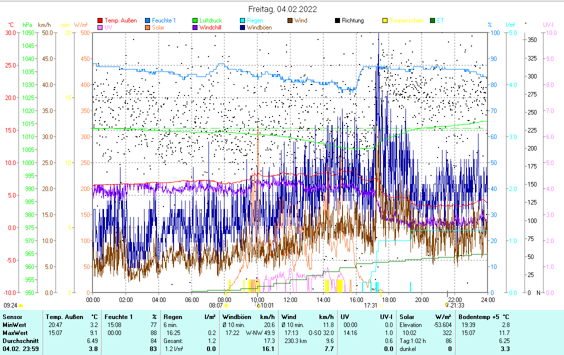
Task: Click the purple Windchill legend square
Action: 195,27
